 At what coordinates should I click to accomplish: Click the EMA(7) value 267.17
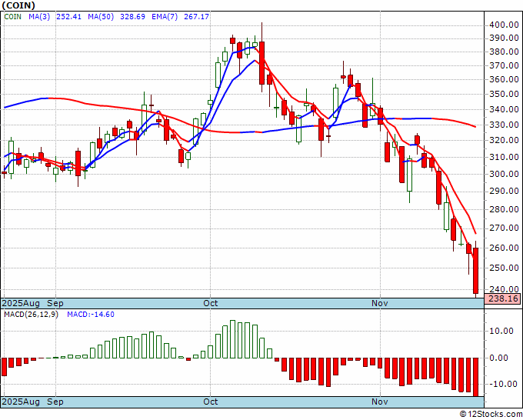coord(196,17)
